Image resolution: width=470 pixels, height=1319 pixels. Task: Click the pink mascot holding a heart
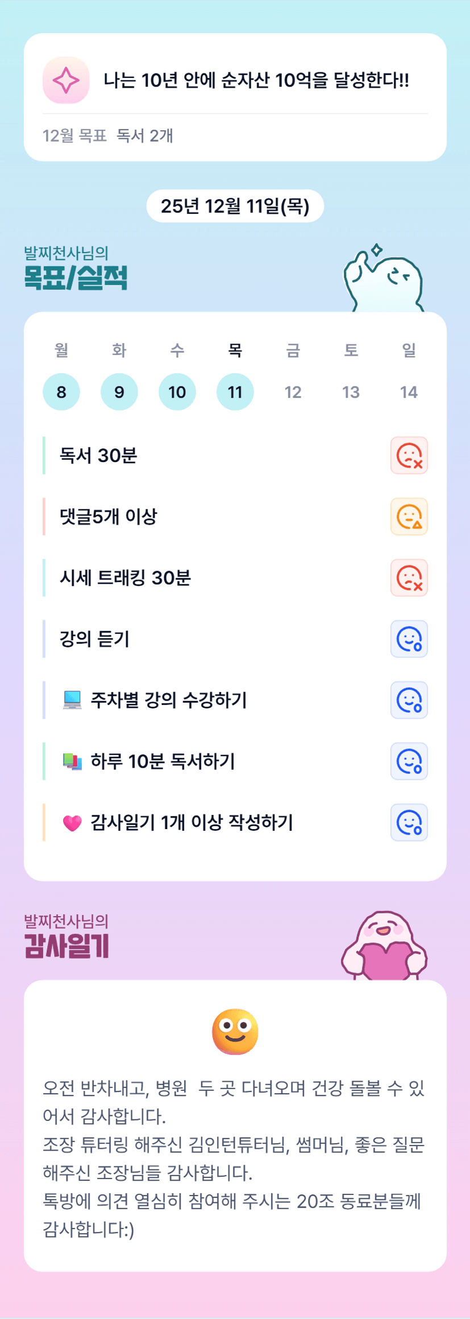pos(384,946)
